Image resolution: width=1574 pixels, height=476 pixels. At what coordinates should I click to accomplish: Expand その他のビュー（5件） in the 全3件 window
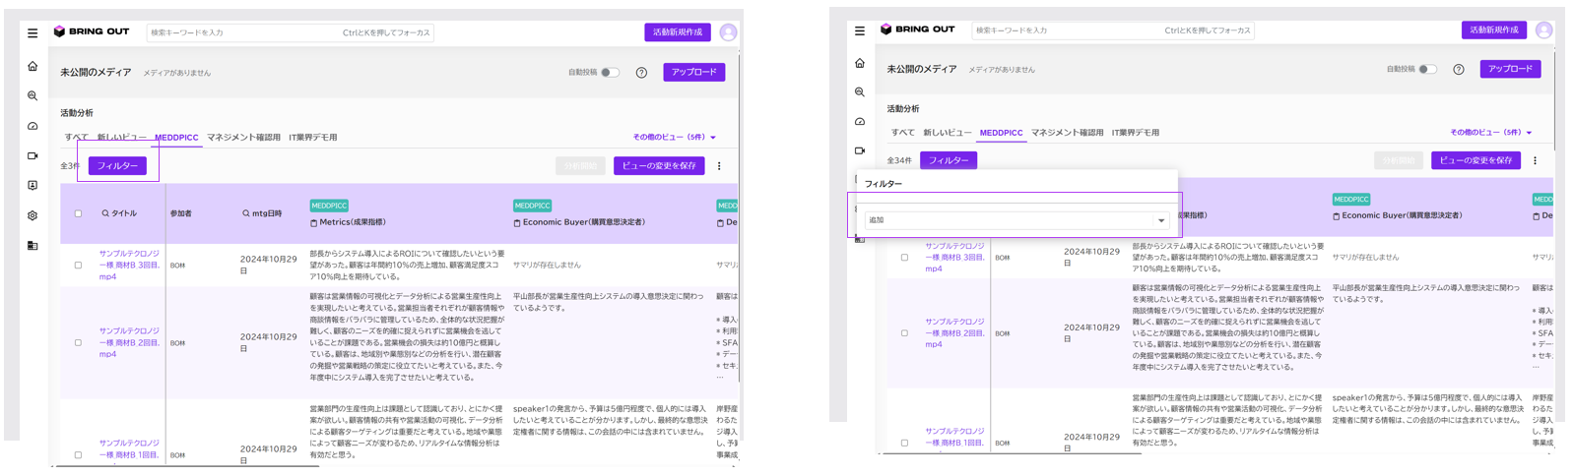point(675,138)
